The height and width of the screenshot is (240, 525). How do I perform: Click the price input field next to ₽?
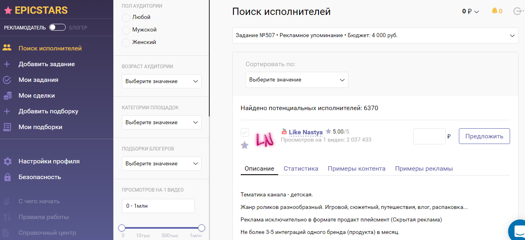[429, 136]
